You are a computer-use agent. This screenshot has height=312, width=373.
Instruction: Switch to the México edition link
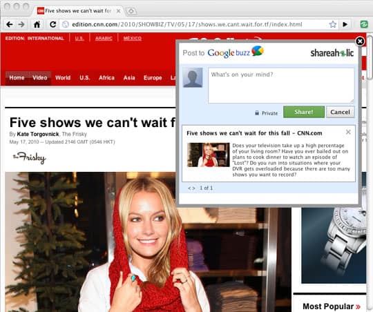coord(133,39)
